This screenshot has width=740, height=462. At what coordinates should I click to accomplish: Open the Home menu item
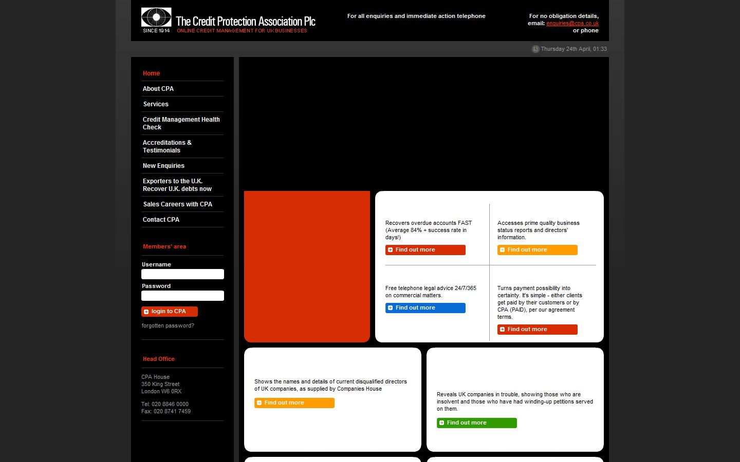click(x=151, y=73)
